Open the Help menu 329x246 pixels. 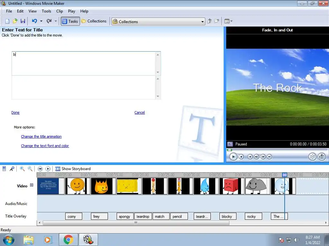(x=84, y=11)
